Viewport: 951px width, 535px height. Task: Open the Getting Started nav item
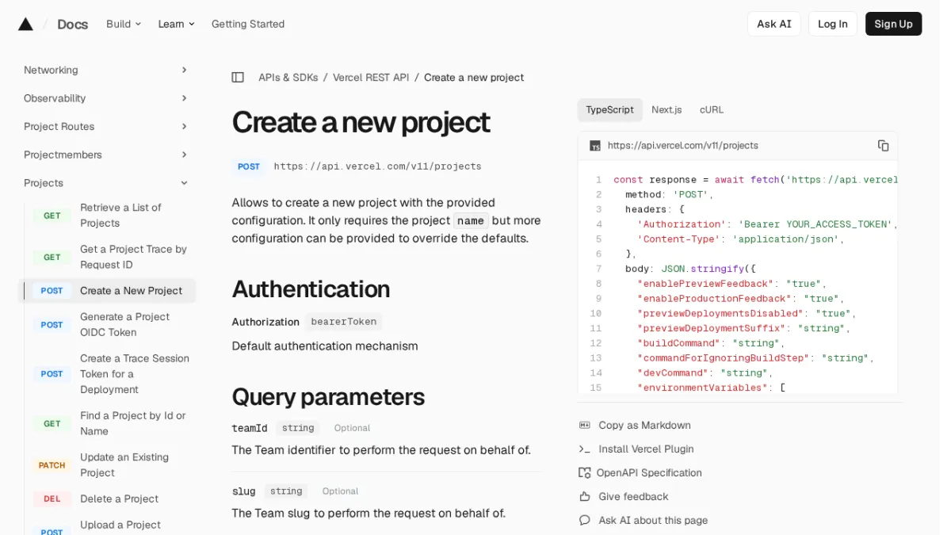[248, 24]
